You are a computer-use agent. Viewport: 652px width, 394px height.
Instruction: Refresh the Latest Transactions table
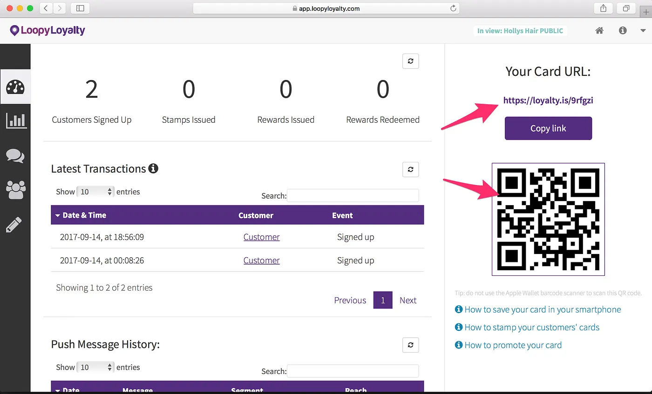click(x=410, y=169)
